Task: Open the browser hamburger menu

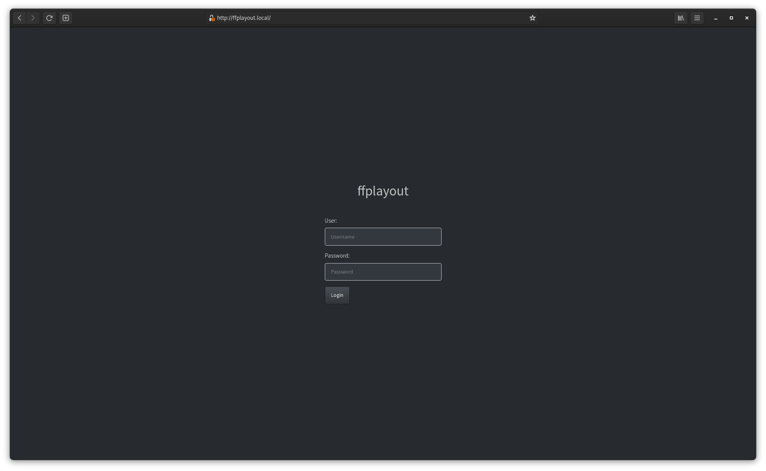Action: (x=697, y=18)
